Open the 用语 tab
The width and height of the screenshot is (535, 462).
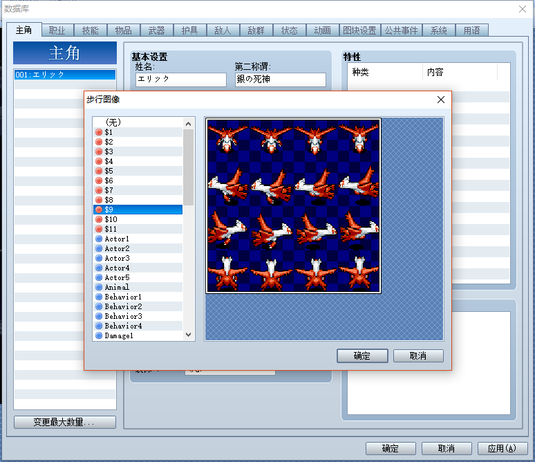[472, 30]
